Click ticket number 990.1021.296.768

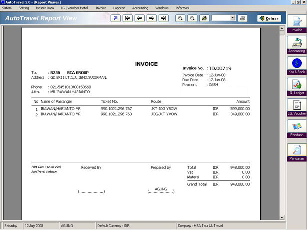coord(116,114)
